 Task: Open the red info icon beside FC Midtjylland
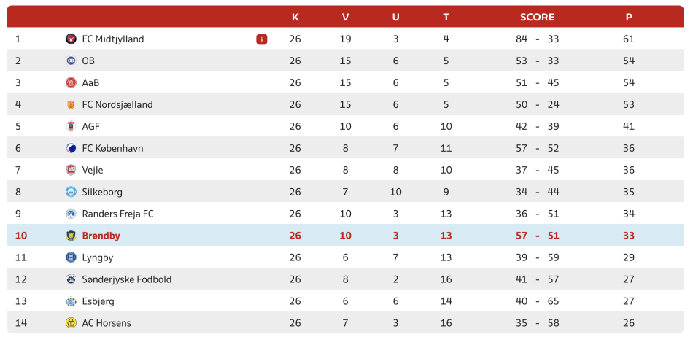(262, 39)
